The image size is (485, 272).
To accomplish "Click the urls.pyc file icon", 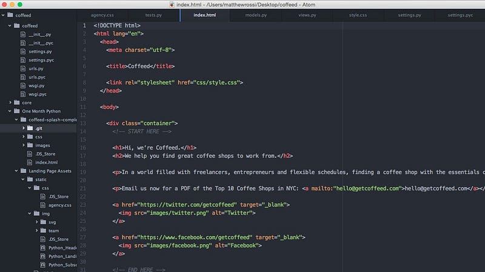I will 23,77.
